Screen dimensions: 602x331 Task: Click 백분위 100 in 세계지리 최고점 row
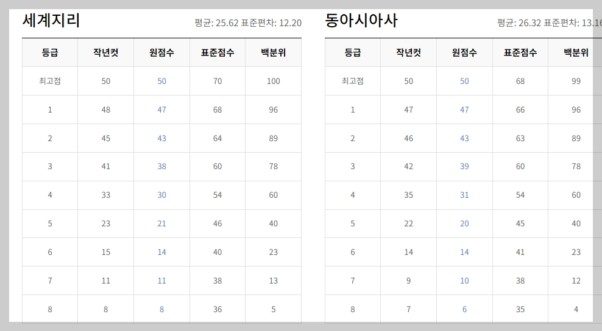(274, 82)
